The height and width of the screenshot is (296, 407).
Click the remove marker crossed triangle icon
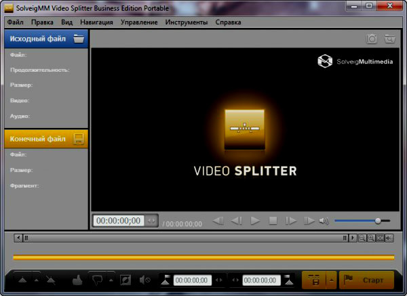point(51,280)
